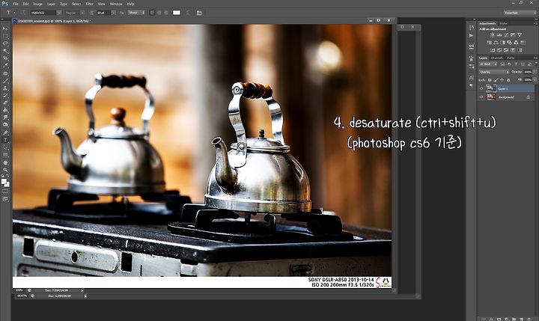
Task: Select the Eraser tool
Action: [x=5, y=103]
